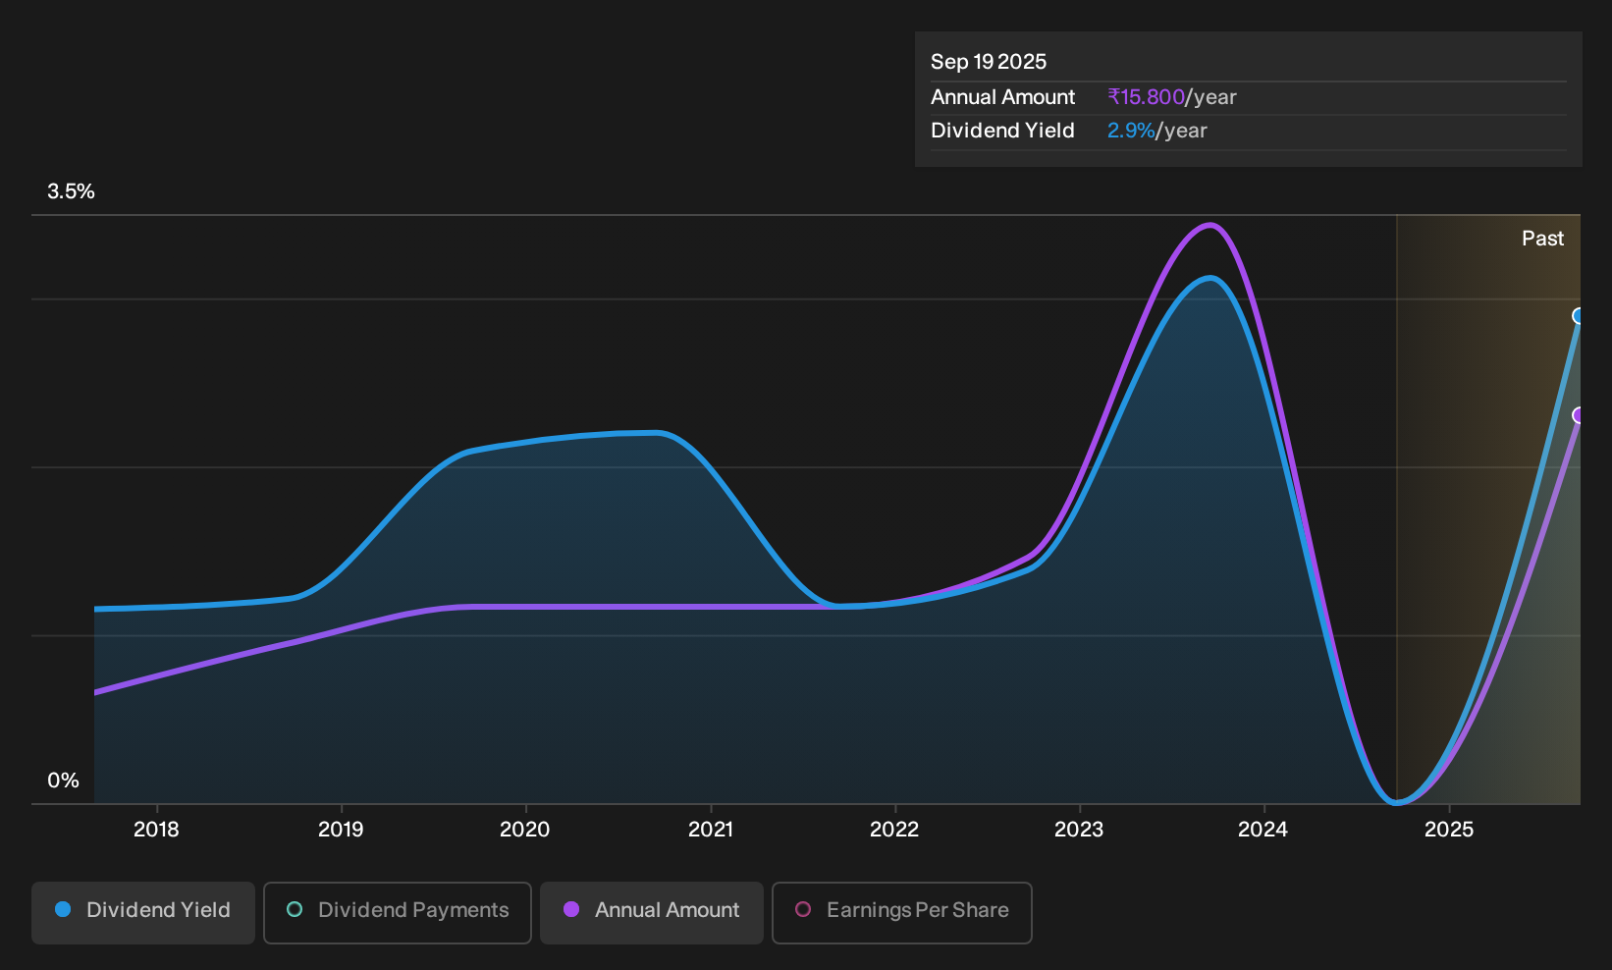Click the purple peak near late 2023
The width and height of the screenshot is (1612, 970).
(1210, 225)
